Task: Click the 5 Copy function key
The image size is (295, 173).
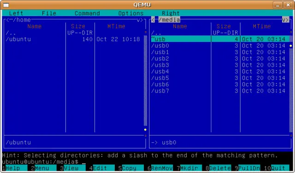Action: pyautogui.click(x=131, y=168)
